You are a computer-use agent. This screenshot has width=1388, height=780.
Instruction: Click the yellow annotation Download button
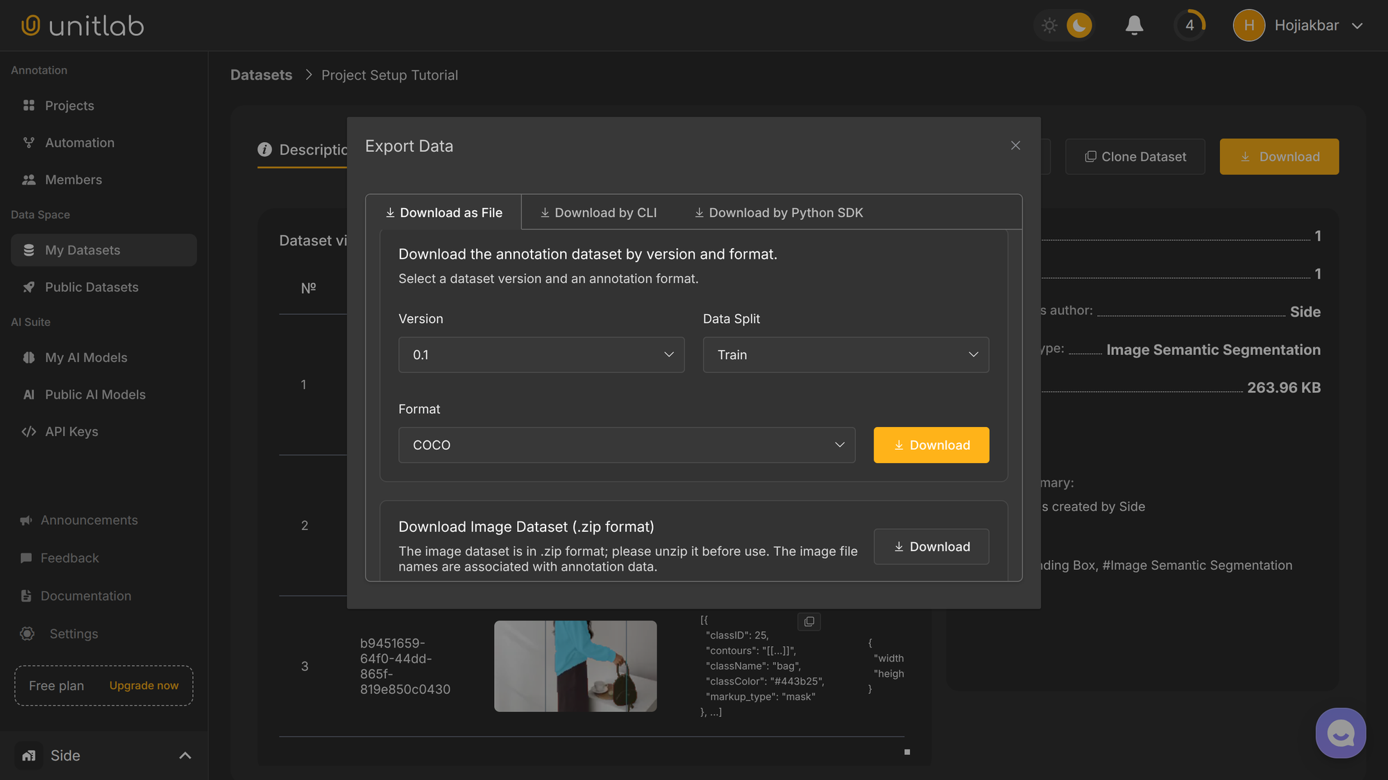[931, 445]
